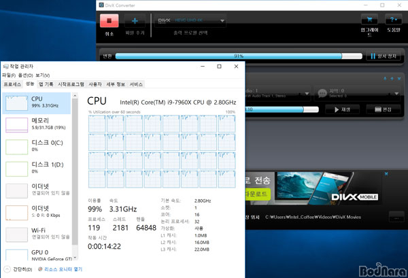Open the Details tab in Task Manager
Image resolution: width=408 pixels, height=278 pixels.
pos(116,84)
